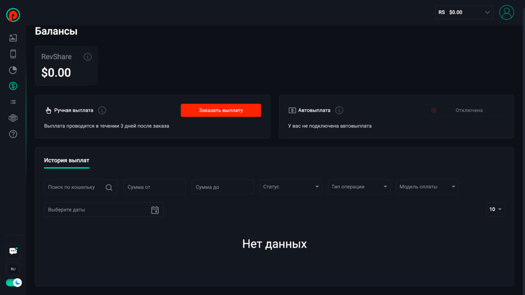The image size is (525, 295).
Task: Click the RevShare $0.00 balance card
Action: click(66, 66)
